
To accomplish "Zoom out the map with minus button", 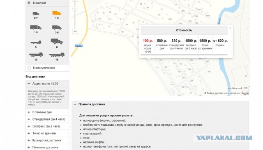I will click(x=75, y=31).
